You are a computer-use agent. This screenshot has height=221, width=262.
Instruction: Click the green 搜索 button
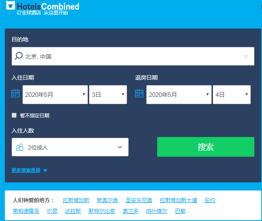[206, 147]
